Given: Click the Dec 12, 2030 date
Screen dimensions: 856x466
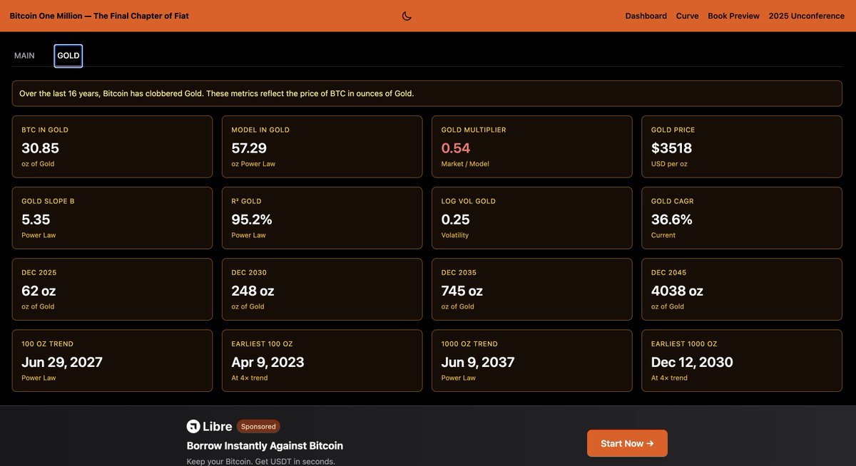Looking at the screenshot, I should (692, 362).
